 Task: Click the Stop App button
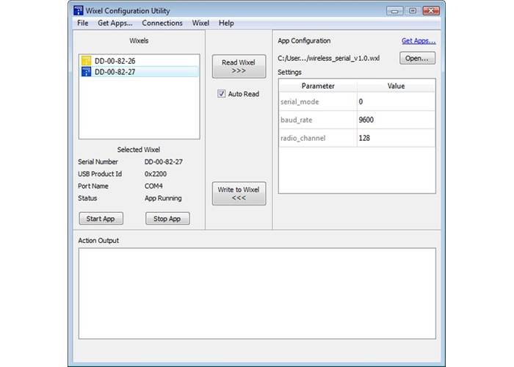(x=167, y=219)
